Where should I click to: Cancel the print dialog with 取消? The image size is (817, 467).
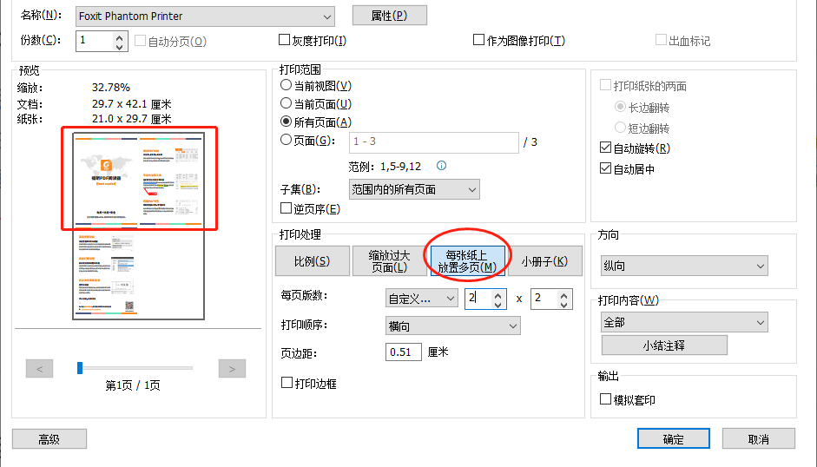(759, 439)
